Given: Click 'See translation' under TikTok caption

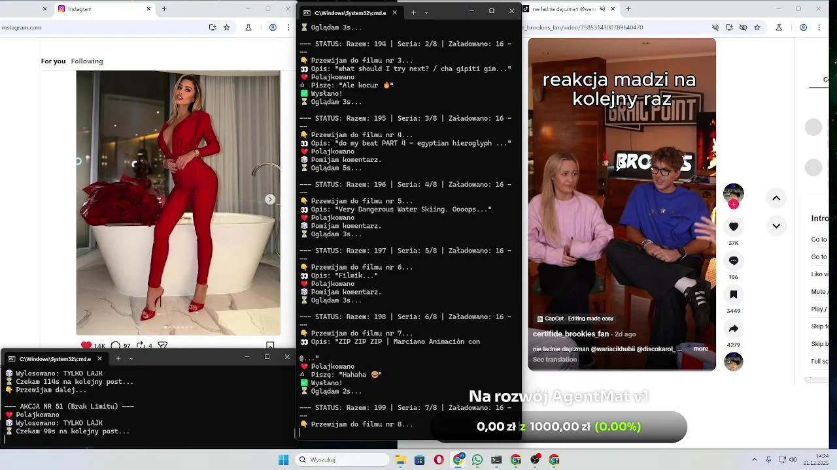Looking at the screenshot, I should point(555,360).
